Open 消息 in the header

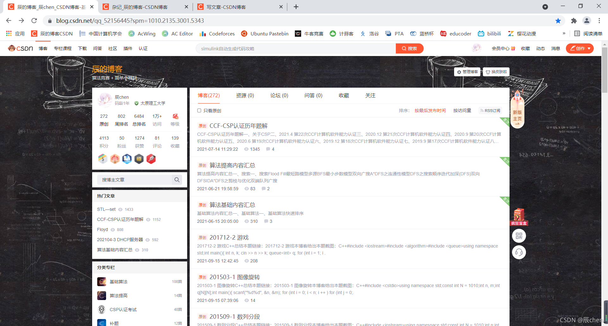[555, 48]
